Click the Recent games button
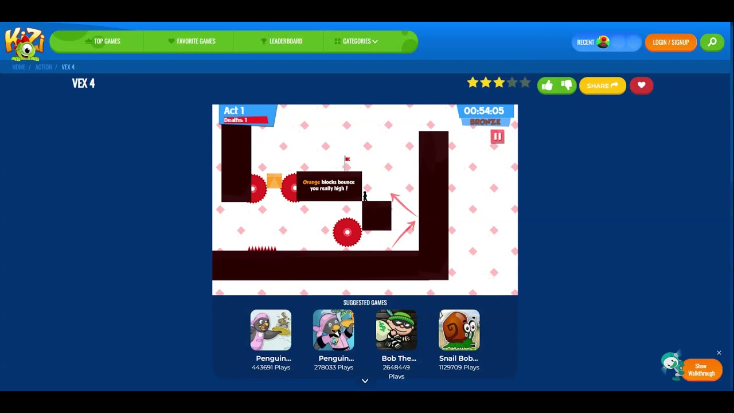 click(606, 42)
